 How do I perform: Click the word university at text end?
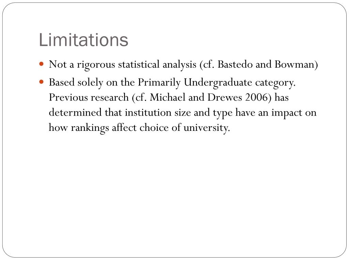(206, 128)
